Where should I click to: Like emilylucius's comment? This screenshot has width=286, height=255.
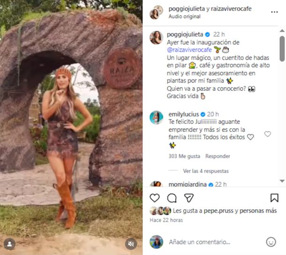[x=268, y=134]
